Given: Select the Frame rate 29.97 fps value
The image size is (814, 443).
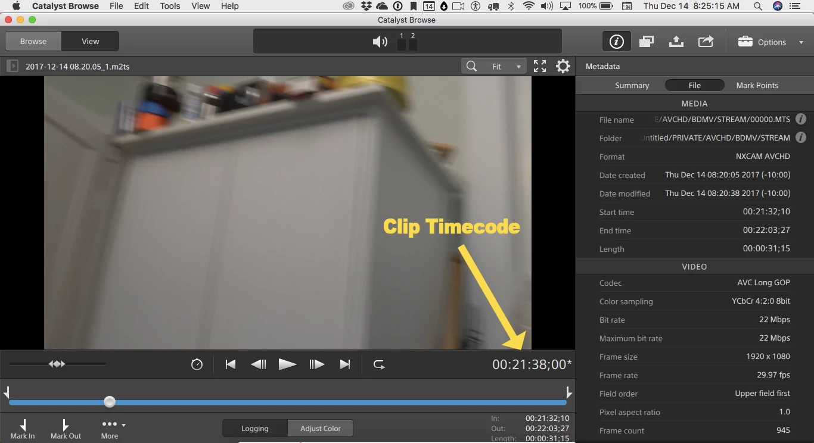Looking at the screenshot, I should click(773, 375).
